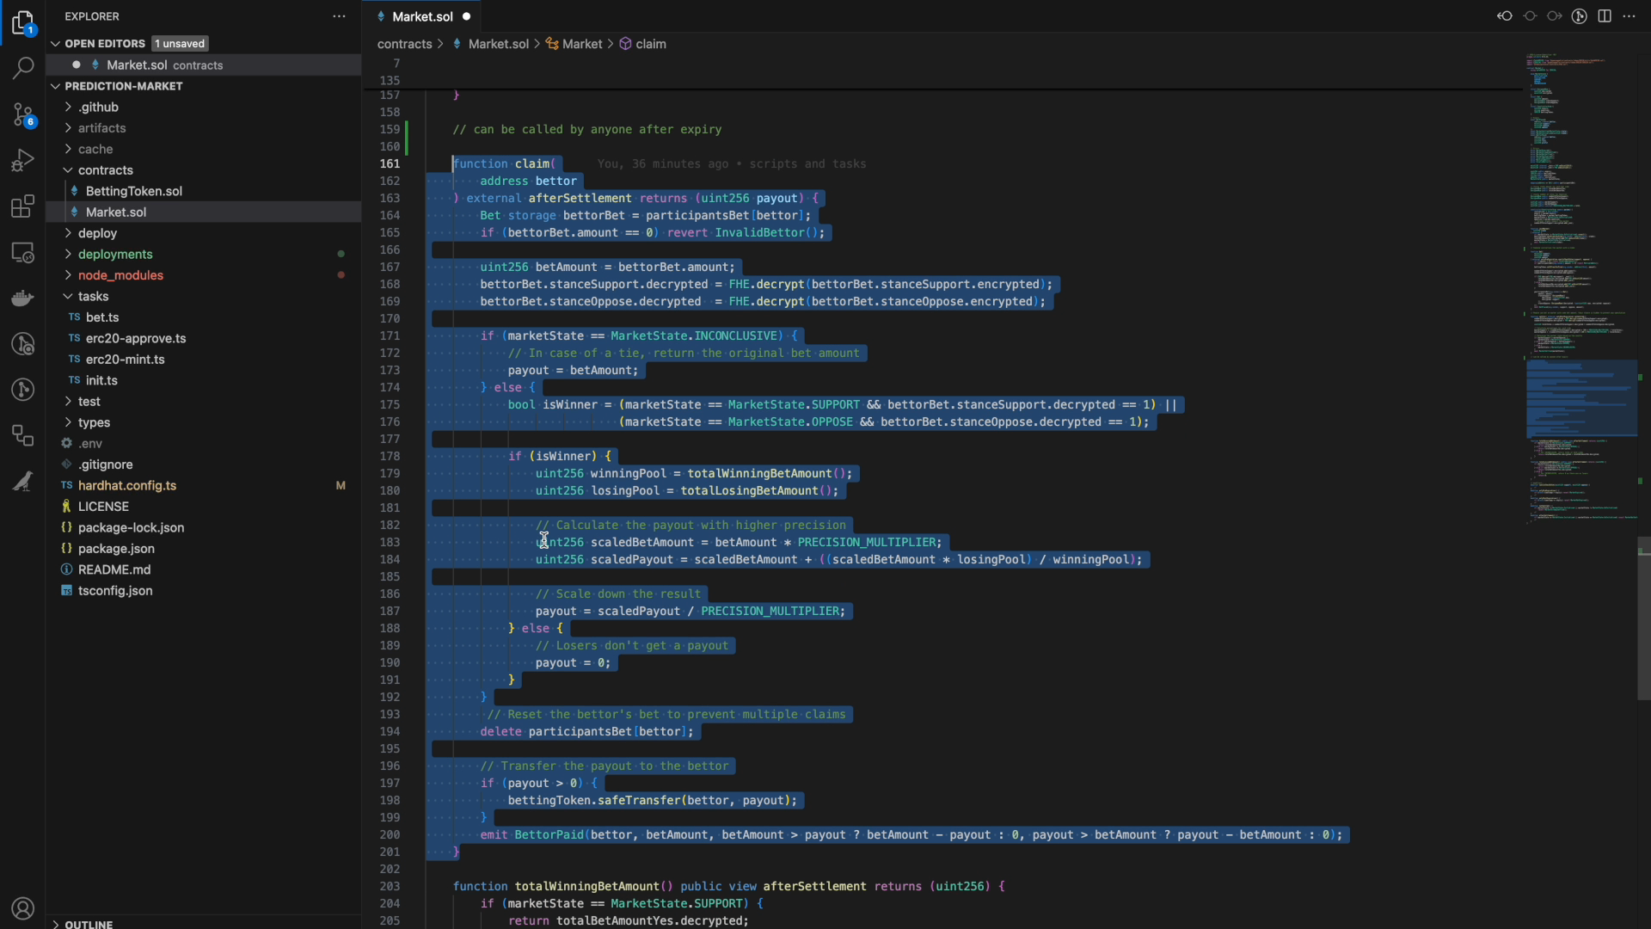Click 'emit BettorPaid' on line 200
The image size is (1651, 929).
[531, 834]
